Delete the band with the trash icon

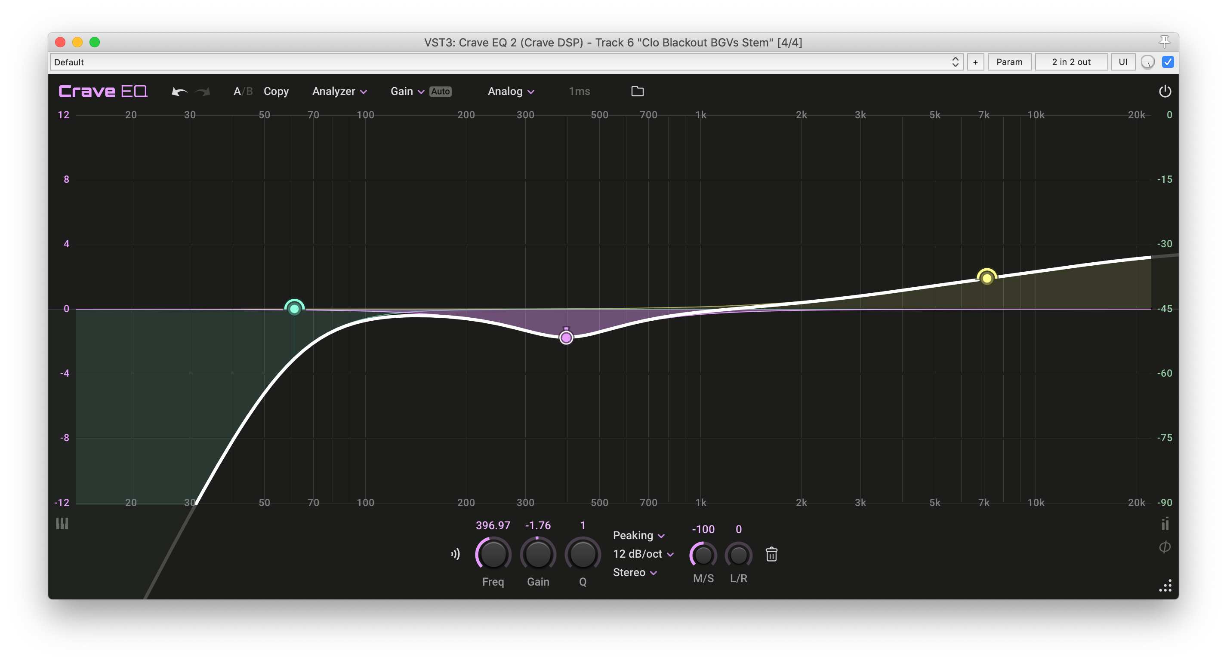pyautogui.click(x=771, y=554)
